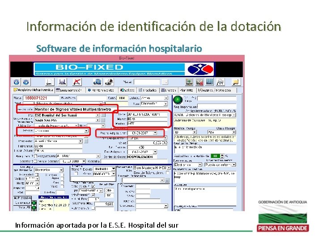Expand the Clase Riesgo dropdown showing Alto
322x241 pixels.
coord(234,132)
